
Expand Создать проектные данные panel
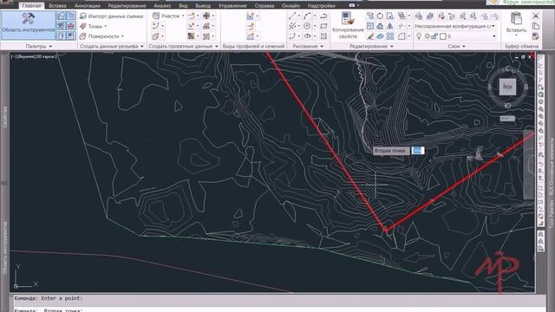[183, 46]
